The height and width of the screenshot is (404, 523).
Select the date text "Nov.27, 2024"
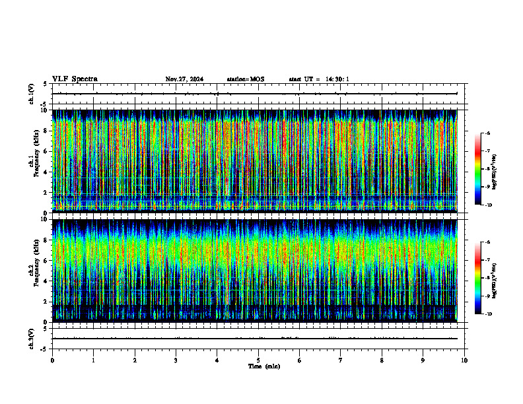point(184,79)
